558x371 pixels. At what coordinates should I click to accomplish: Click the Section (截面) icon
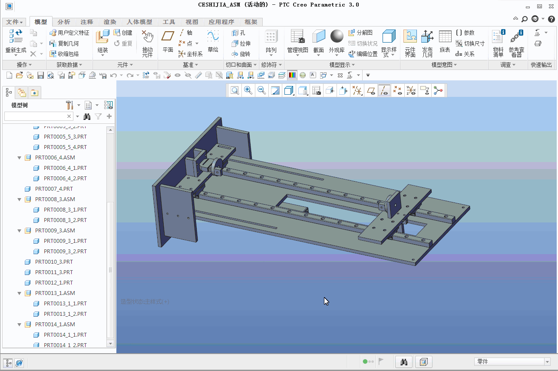coord(319,36)
